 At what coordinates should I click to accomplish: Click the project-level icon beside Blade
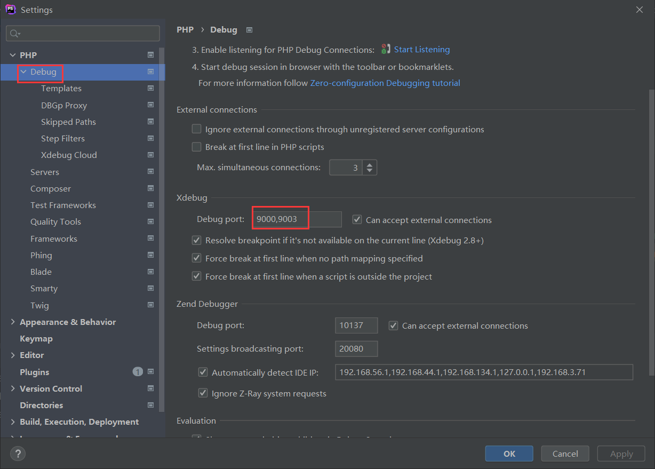pos(150,272)
